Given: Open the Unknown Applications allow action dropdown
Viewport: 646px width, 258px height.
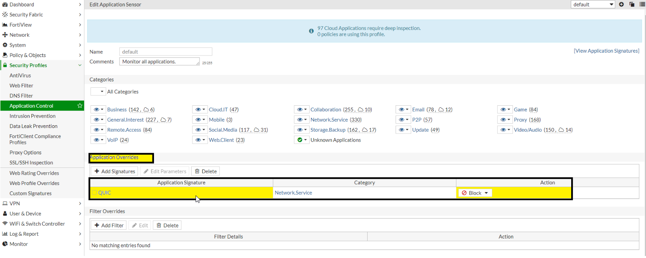Looking at the screenshot, I should click(301, 140).
